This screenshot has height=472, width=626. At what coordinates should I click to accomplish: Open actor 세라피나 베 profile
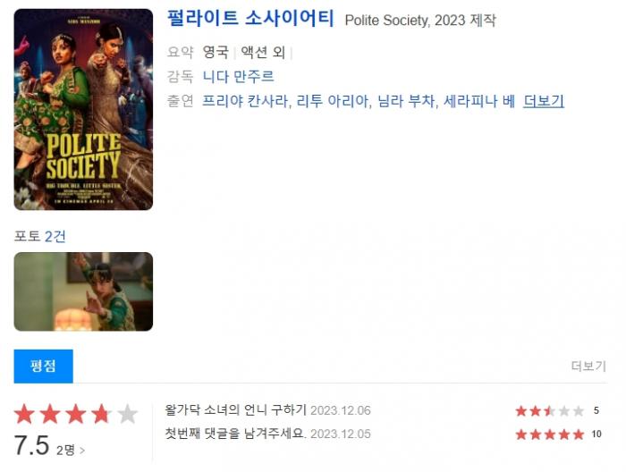tap(479, 101)
